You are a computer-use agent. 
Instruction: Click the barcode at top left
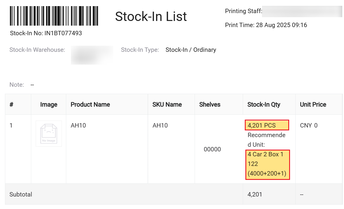[x=54, y=16]
